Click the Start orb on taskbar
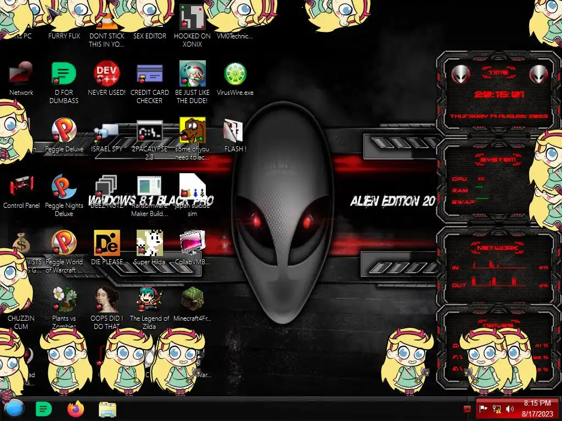 pyautogui.click(x=14, y=408)
